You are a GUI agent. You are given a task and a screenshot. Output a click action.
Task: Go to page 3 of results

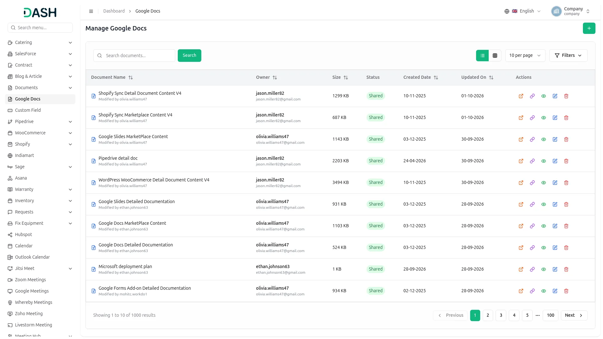coord(501,315)
